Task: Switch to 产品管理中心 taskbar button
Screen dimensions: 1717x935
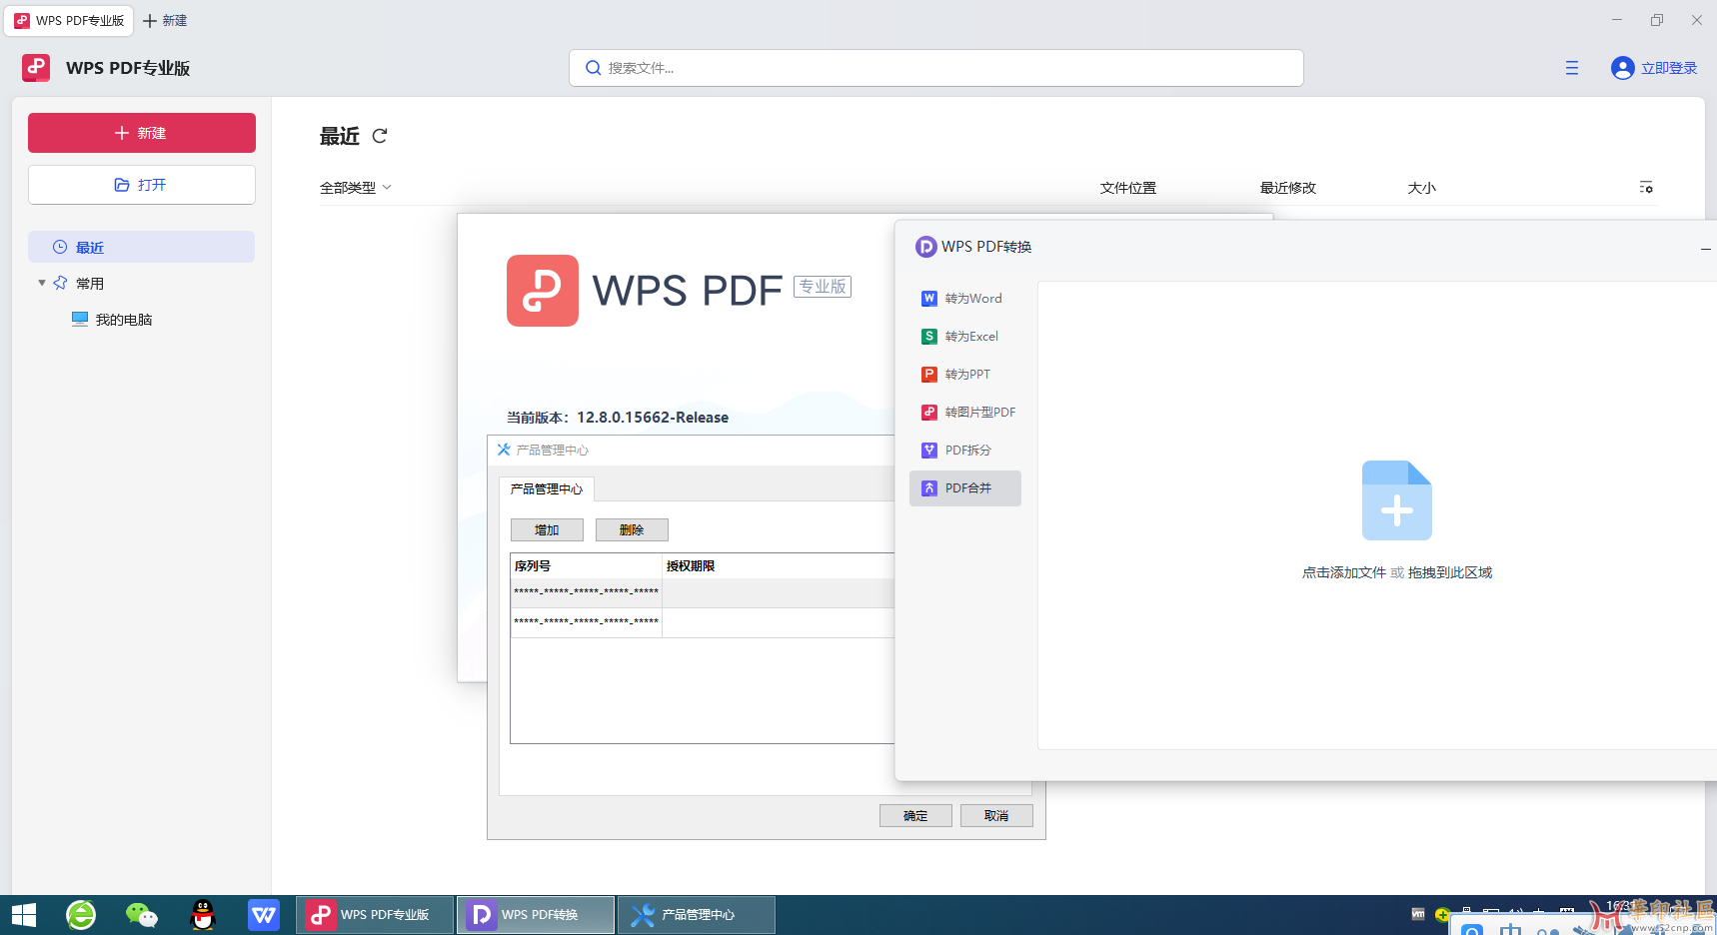Action: pos(697,915)
